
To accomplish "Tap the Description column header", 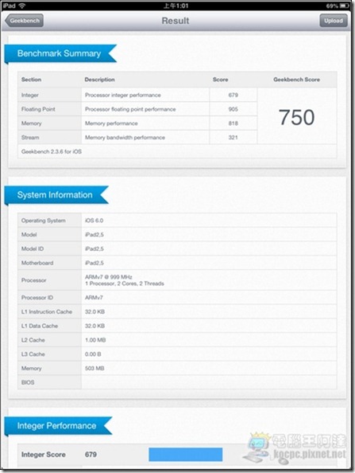I will click(x=99, y=80).
